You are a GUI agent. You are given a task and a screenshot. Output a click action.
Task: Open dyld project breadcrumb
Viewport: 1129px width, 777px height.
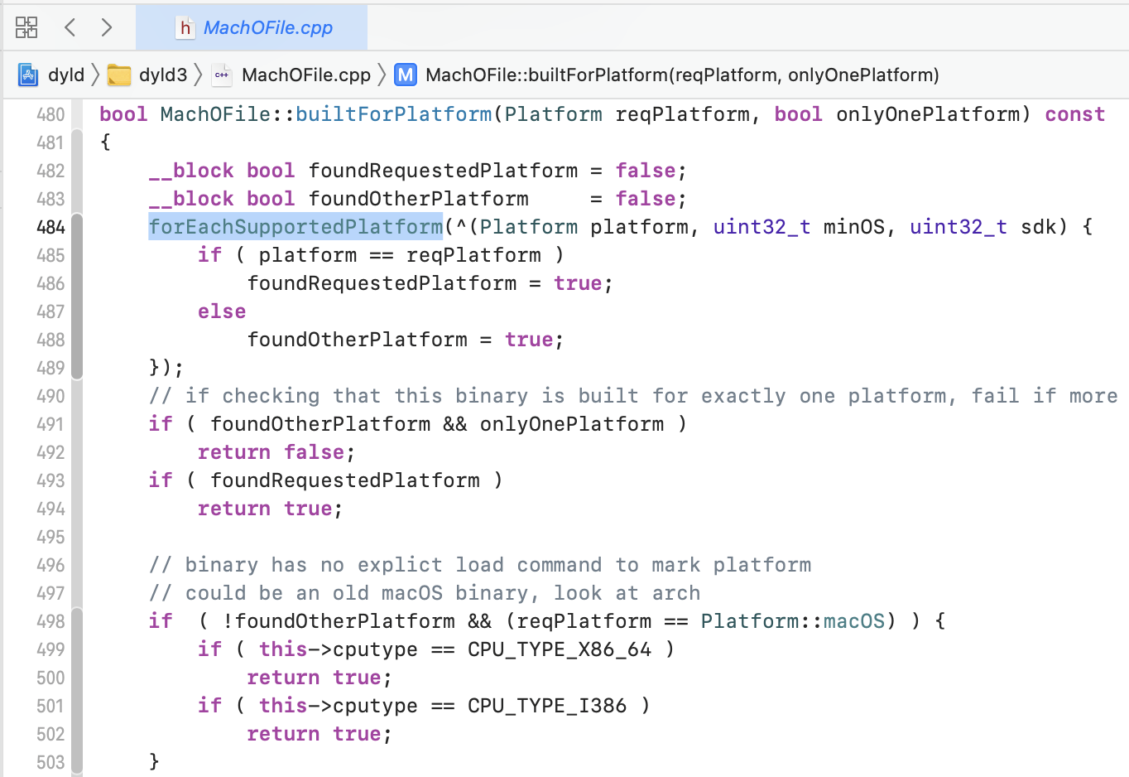click(66, 75)
